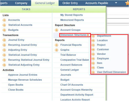Click the plus icon beside Statistical Journal Entry
Viewport: 129px width, 101px height.
pyautogui.click(x=4, y=55)
